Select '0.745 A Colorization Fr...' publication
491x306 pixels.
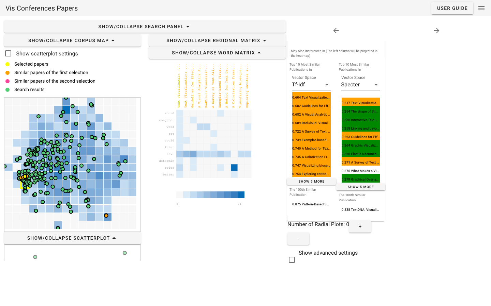311,157
